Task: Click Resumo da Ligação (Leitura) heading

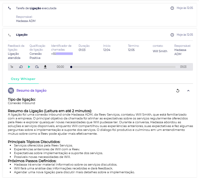Action: pyautogui.click(x=50, y=111)
